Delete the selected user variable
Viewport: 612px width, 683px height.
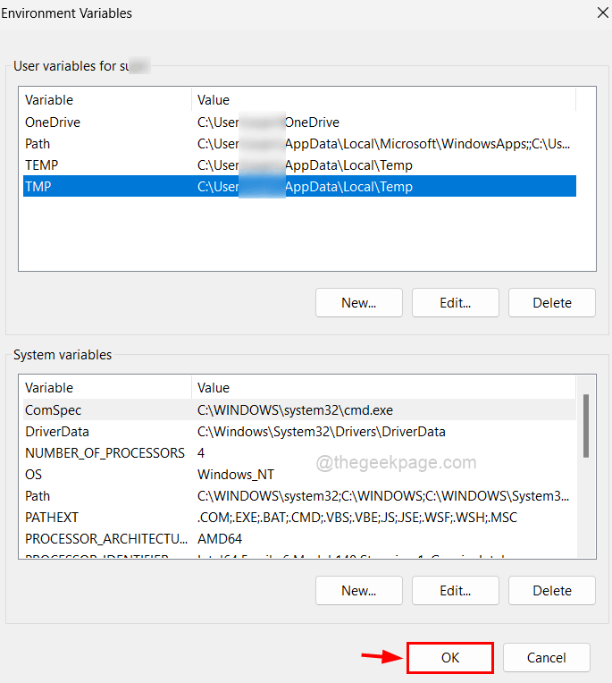coord(551,302)
